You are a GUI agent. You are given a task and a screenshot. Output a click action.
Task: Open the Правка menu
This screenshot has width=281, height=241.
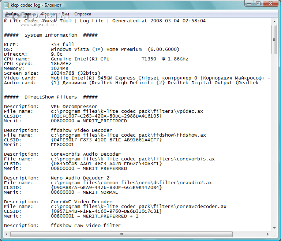point(28,14)
